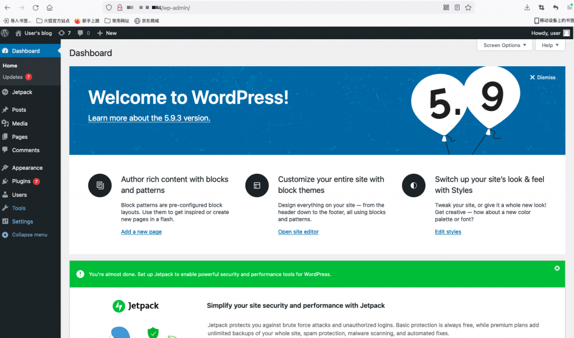Open browser home page icon

point(50,7)
